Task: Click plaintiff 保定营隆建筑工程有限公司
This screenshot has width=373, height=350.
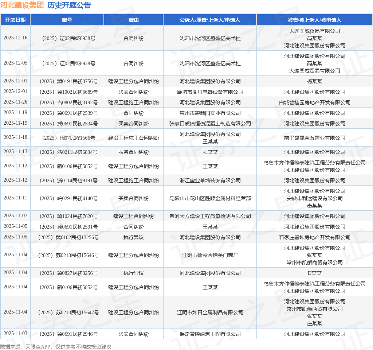Action: [x=210, y=334]
